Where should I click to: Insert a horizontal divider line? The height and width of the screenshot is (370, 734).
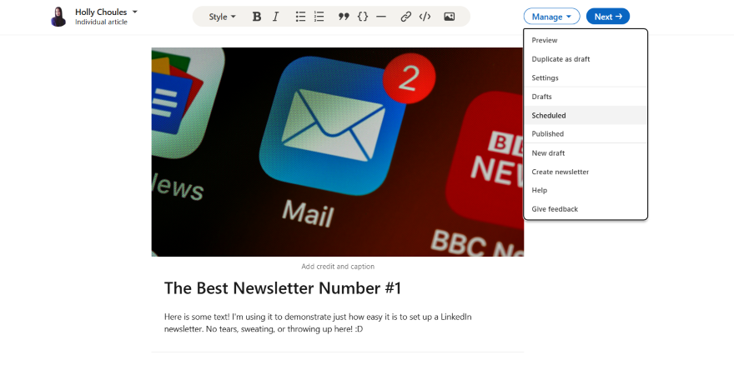381,17
